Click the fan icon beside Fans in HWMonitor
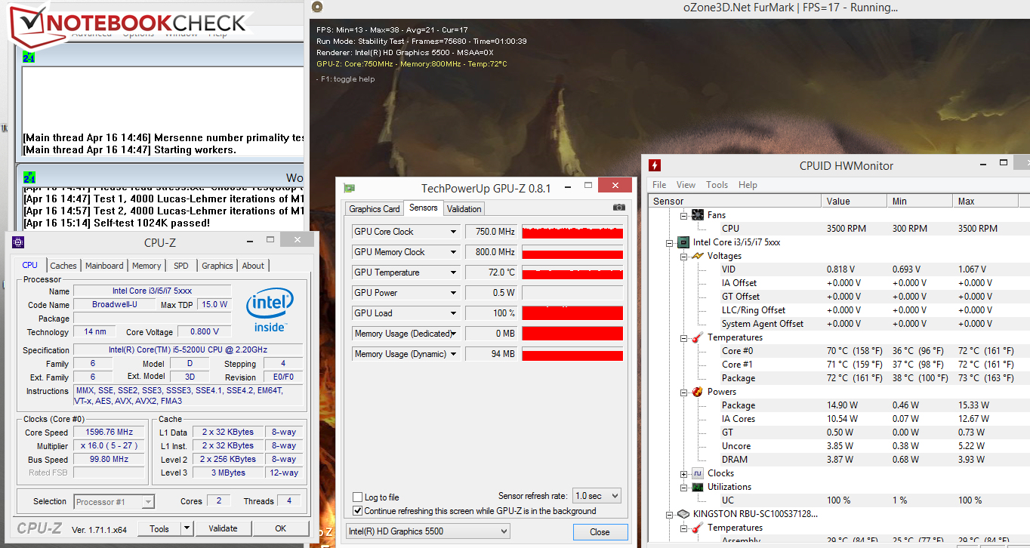 point(698,215)
